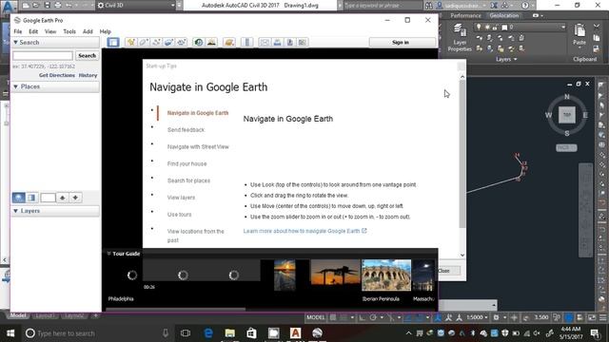Open the Paste options dropdown arrow
This screenshot has width=609, height=342.
pos(580,48)
